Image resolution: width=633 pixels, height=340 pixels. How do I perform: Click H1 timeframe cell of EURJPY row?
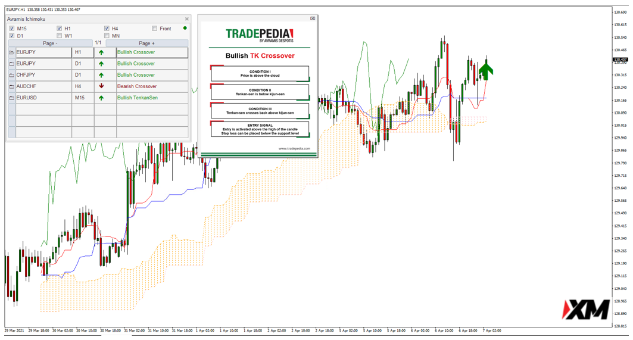[83, 52]
